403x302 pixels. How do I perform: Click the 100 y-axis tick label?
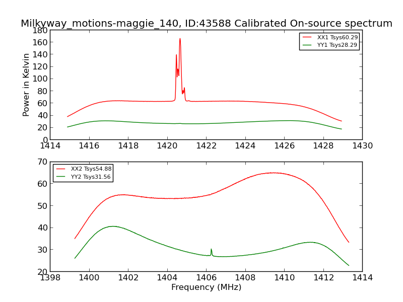(x=40, y=79)
